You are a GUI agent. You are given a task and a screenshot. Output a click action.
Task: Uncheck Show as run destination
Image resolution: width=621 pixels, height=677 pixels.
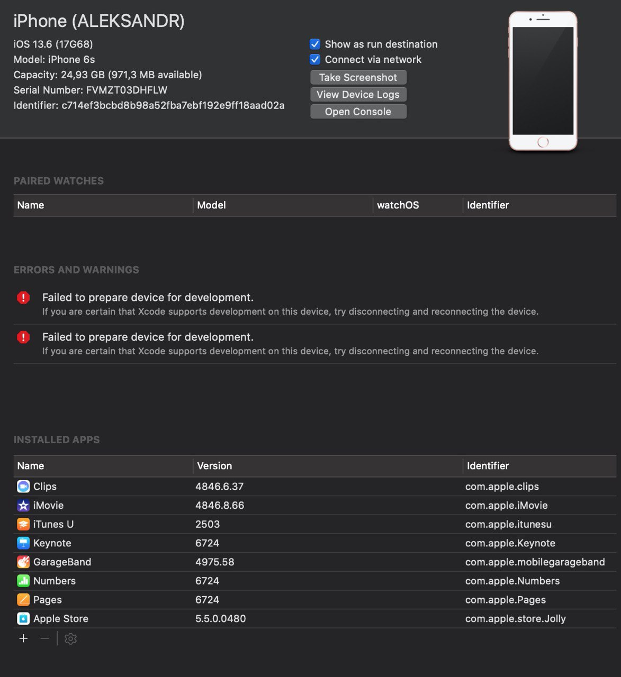click(x=315, y=44)
